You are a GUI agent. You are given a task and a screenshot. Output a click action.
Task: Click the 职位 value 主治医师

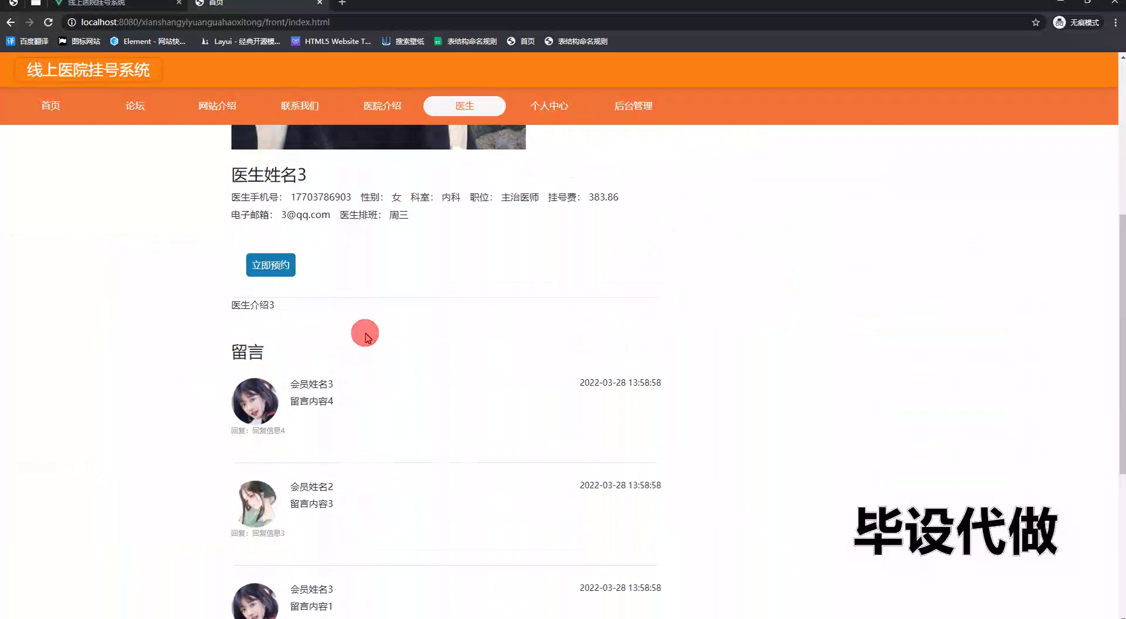[x=520, y=198]
